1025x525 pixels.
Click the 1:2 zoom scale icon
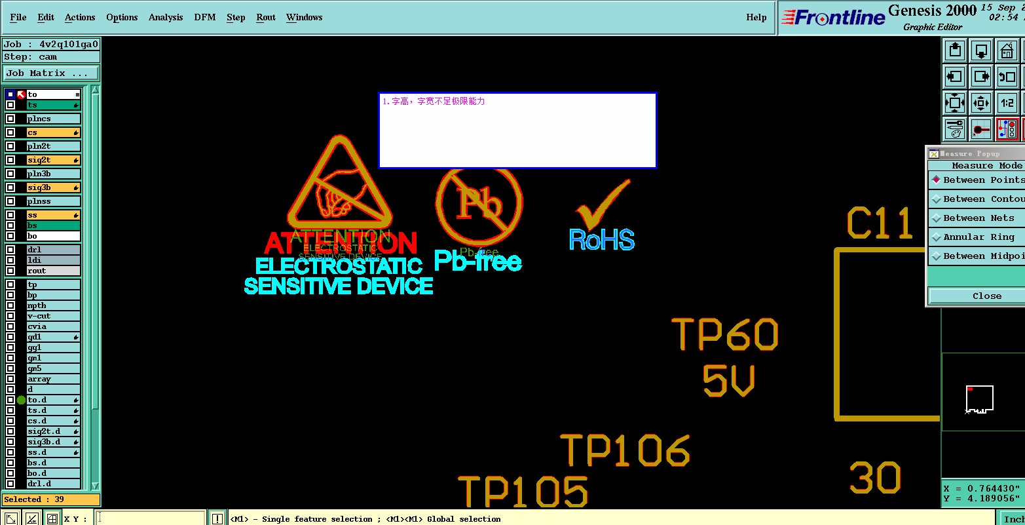click(x=1007, y=103)
